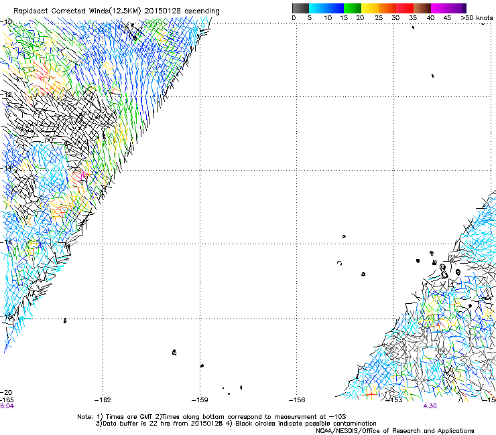Click the '25' legend scale label
496x435 pixels.
(x=379, y=18)
